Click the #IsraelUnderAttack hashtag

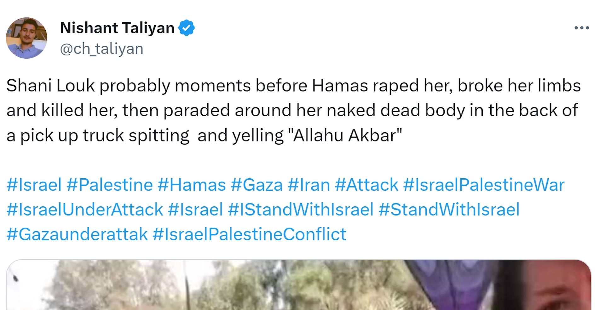(84, 210)
